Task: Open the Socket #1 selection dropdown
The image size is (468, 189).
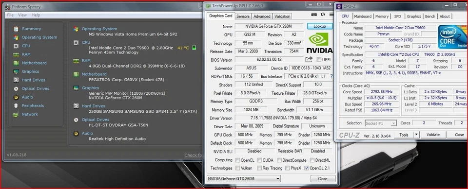Action: coord(381,123)
